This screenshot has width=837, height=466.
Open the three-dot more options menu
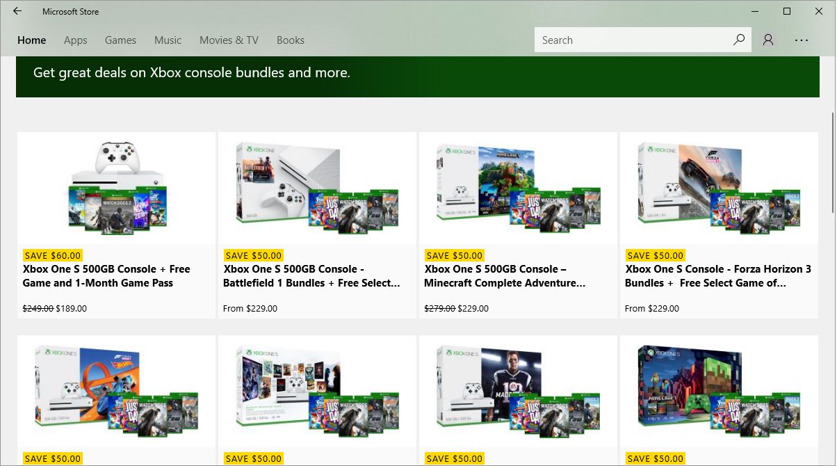802,40
